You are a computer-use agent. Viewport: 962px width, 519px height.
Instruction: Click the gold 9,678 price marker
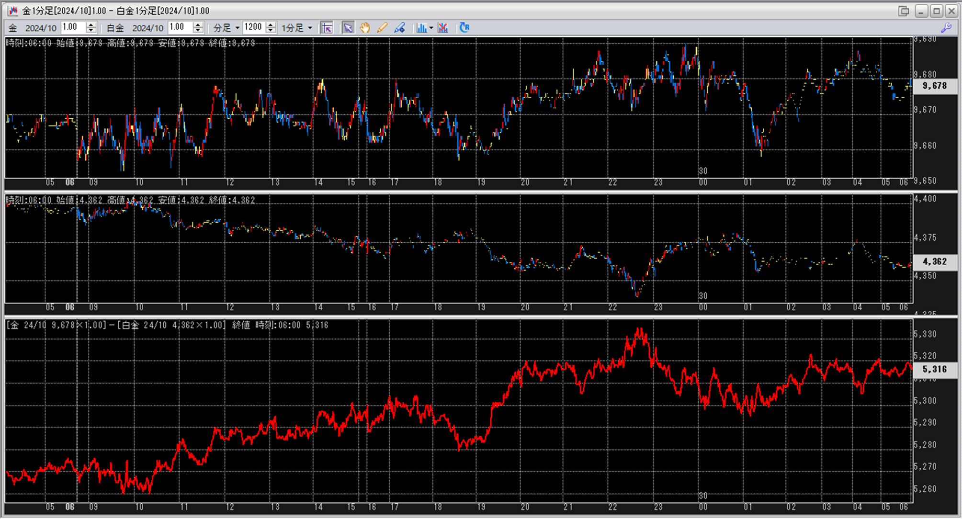pos(934,86)
